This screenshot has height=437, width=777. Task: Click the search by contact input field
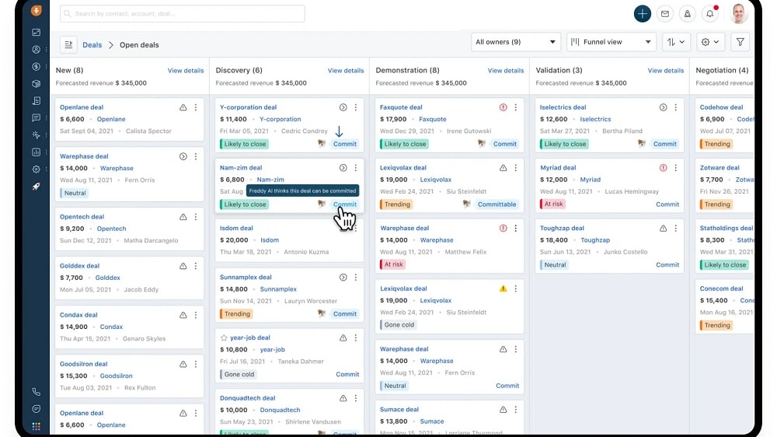coord(183,14)
